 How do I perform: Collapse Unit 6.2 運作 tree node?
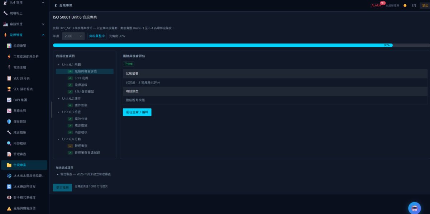[x=58, y=99]
